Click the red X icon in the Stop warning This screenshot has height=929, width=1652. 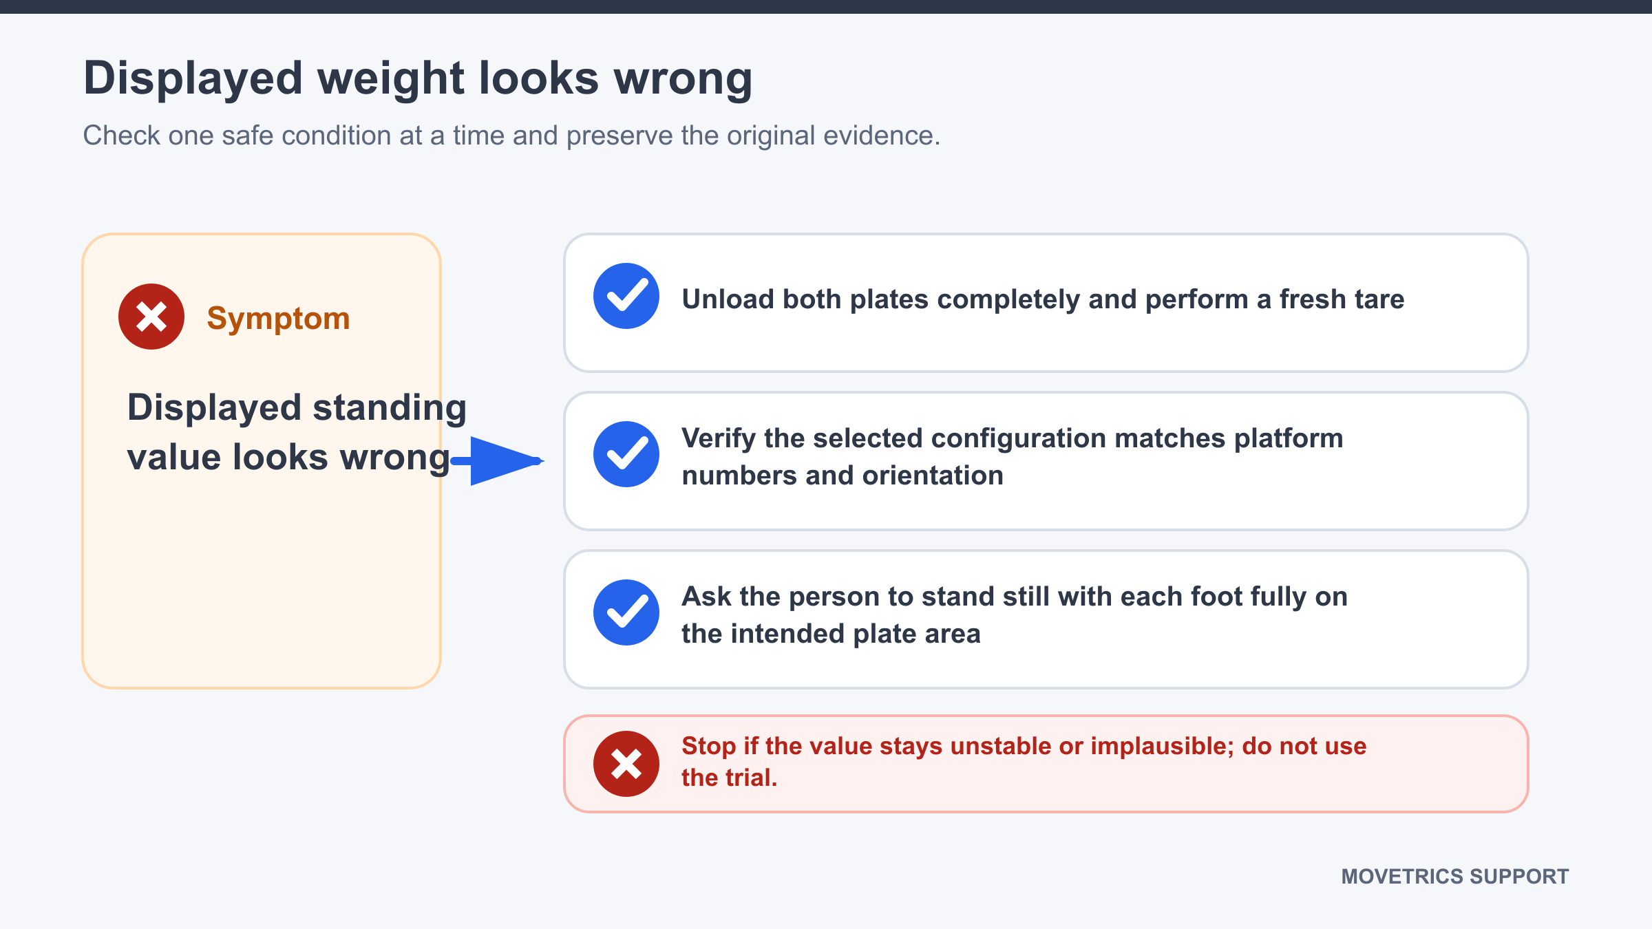[x=626, y=764]
